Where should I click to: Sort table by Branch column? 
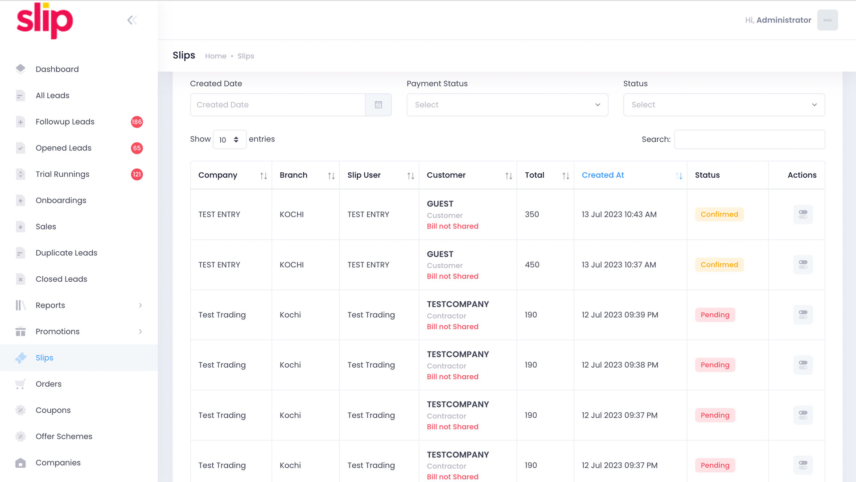pos(306,175)
